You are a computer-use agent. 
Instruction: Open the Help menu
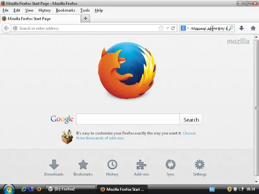pos(99,10)
